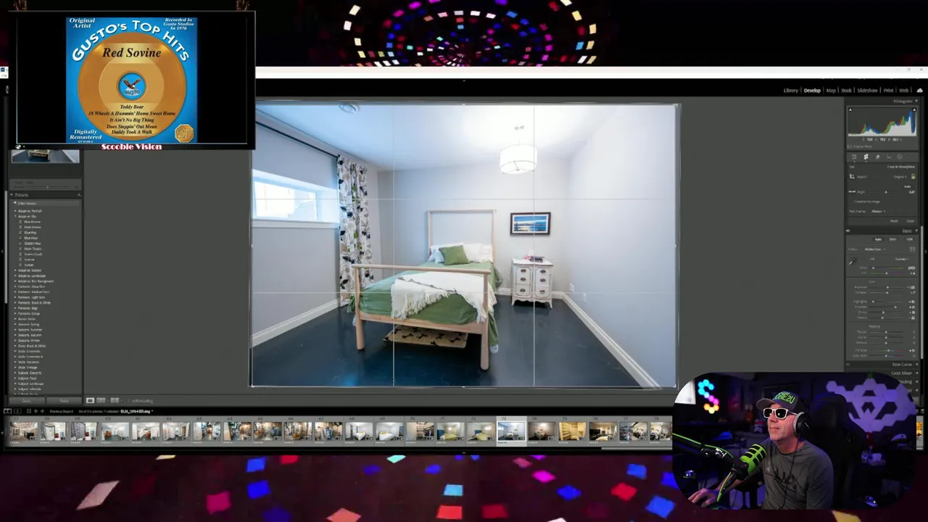
Task: Switch to the Print module
Action: tap(888, 91)
